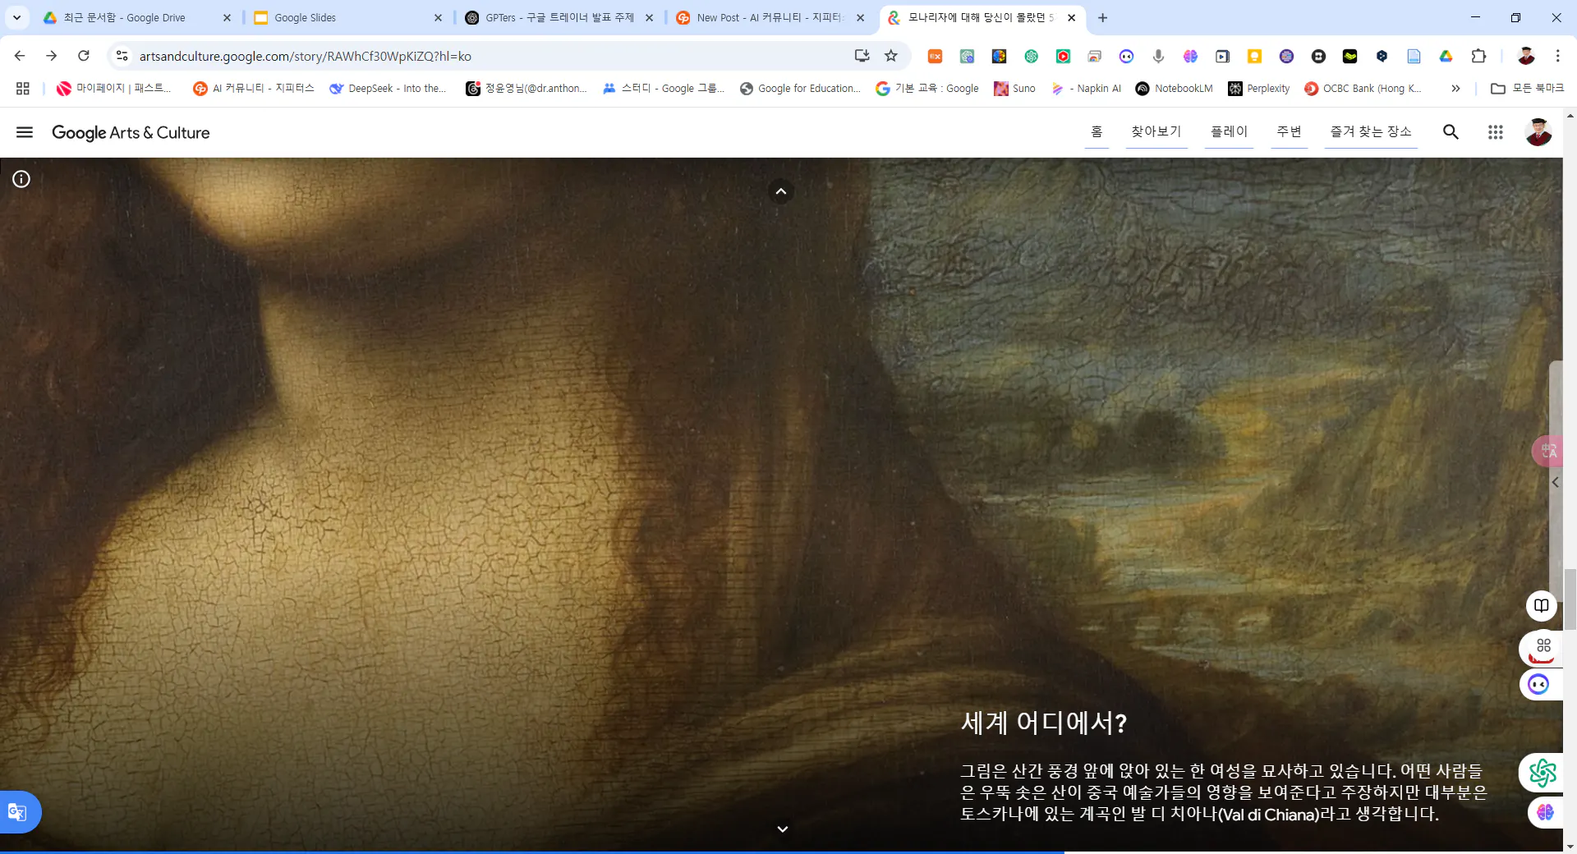Close the Google Drive tab

click(x=227, y=17)
